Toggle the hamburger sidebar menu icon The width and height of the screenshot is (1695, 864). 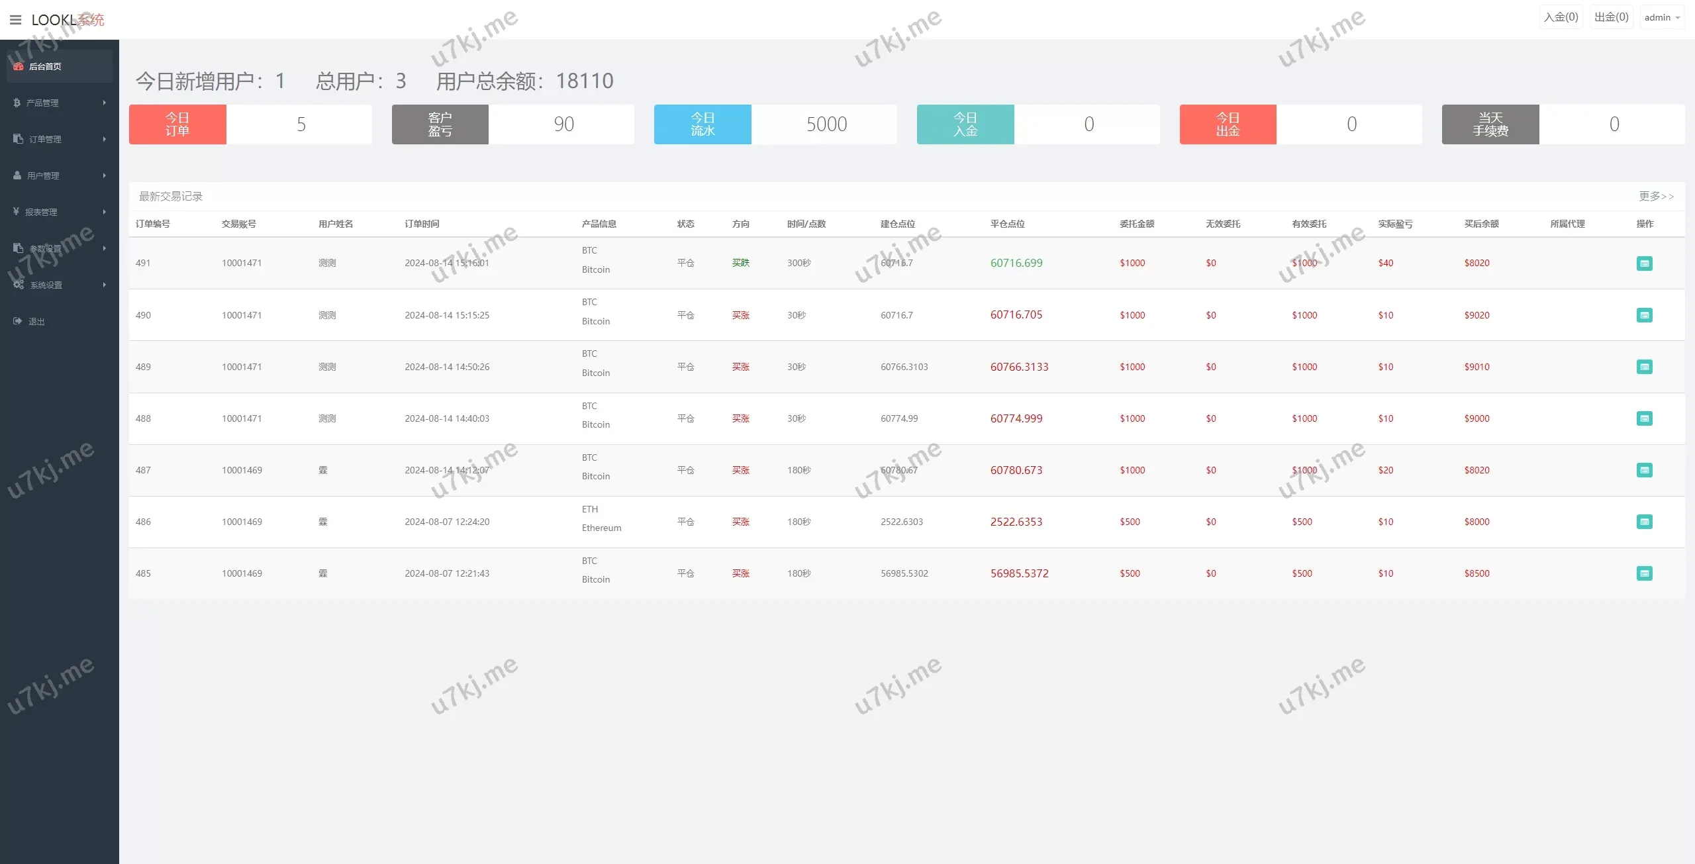(15, 20)
